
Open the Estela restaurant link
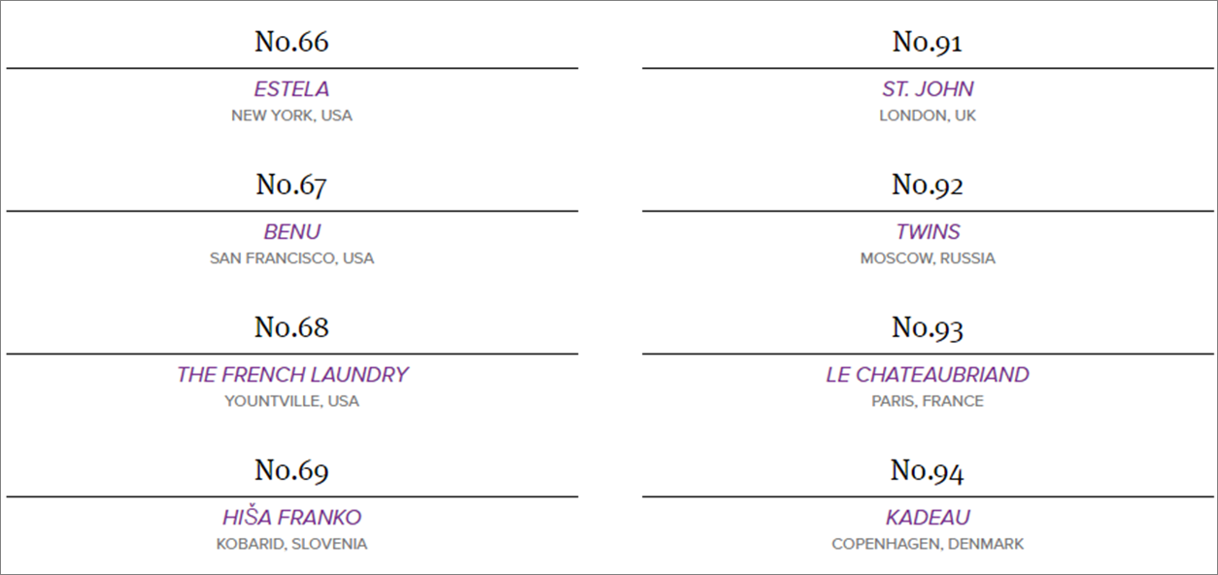291,89
